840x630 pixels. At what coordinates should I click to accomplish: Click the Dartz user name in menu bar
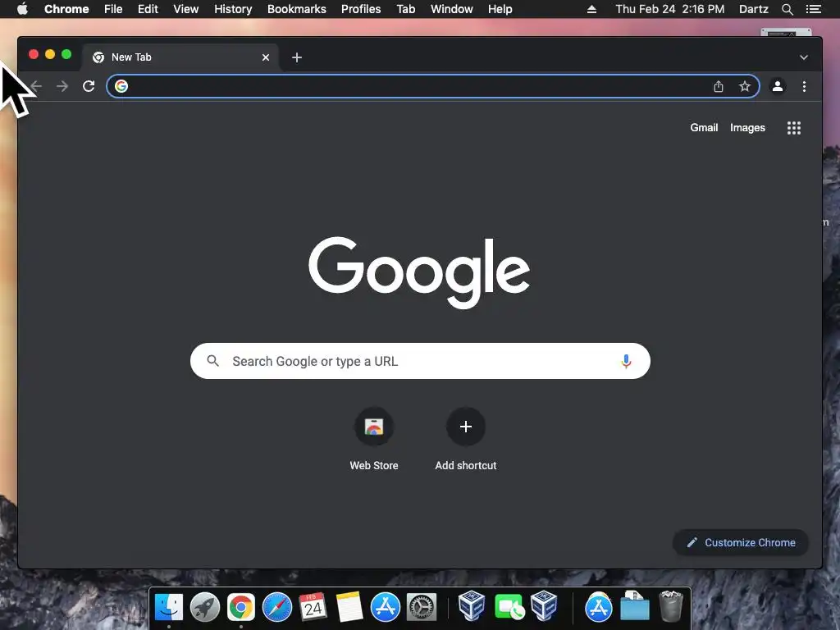click(753, 9)
